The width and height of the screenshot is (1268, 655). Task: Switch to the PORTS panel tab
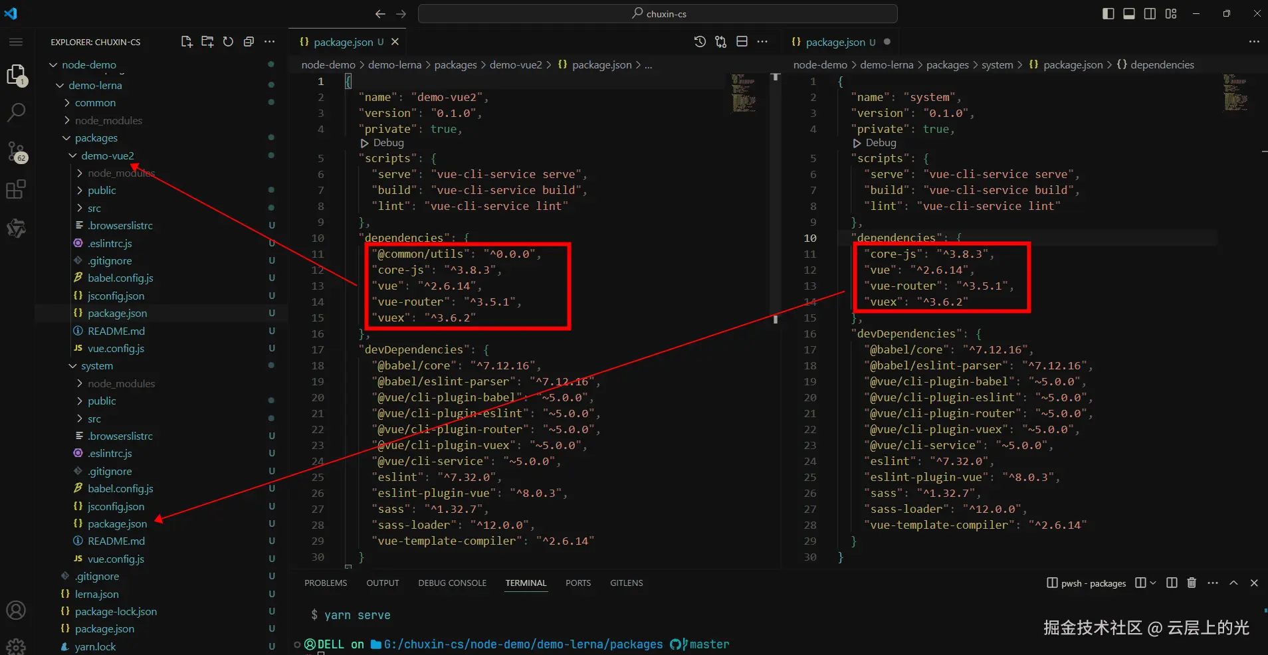tap(578, 583)
